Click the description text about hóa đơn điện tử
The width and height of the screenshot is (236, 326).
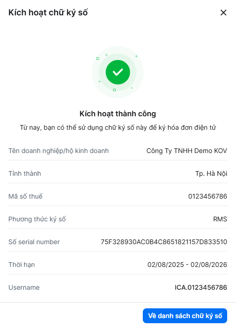(118, 127)
